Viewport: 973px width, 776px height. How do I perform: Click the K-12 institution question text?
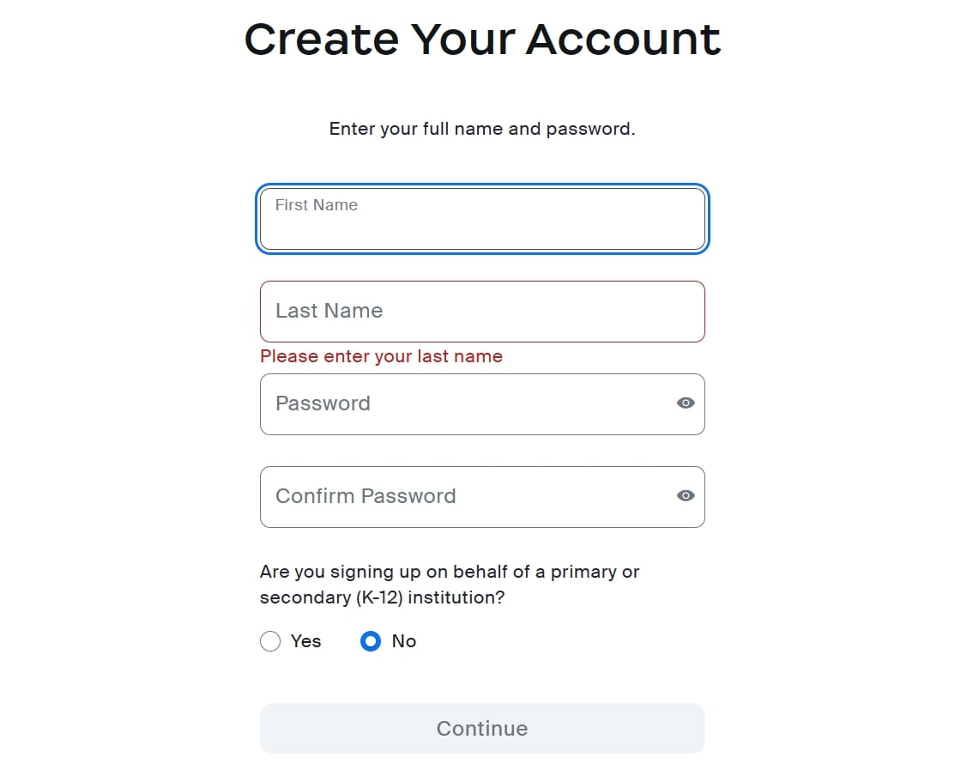tap(450, 585)
